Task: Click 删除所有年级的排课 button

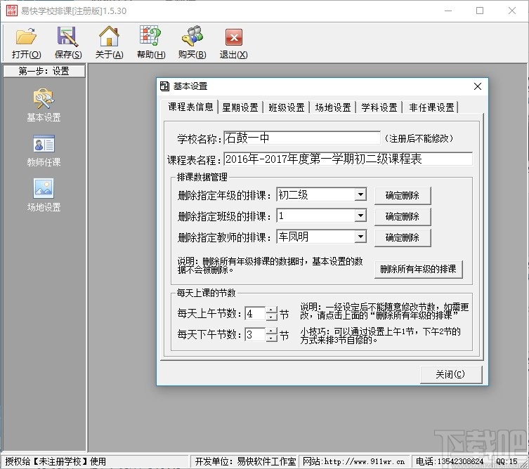Action: point(418,269)
